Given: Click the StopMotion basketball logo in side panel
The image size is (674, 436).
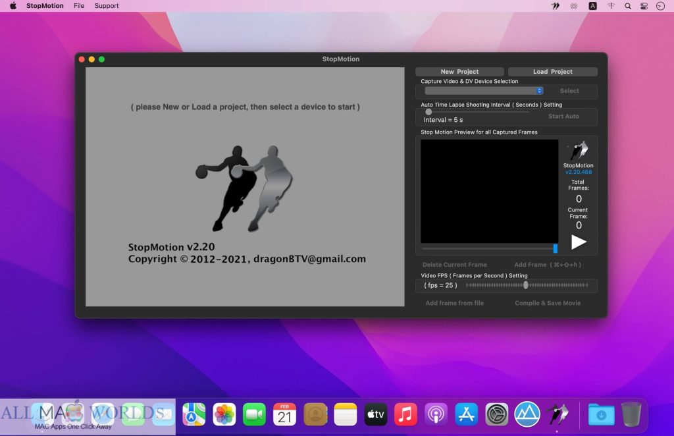Looking at the screenshot, I should 578,151.
